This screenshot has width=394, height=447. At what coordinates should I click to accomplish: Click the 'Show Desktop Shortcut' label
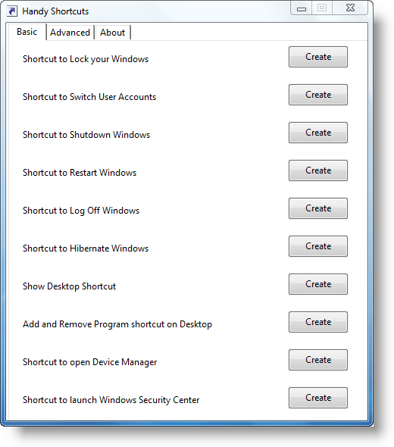[x=69, y=286]
